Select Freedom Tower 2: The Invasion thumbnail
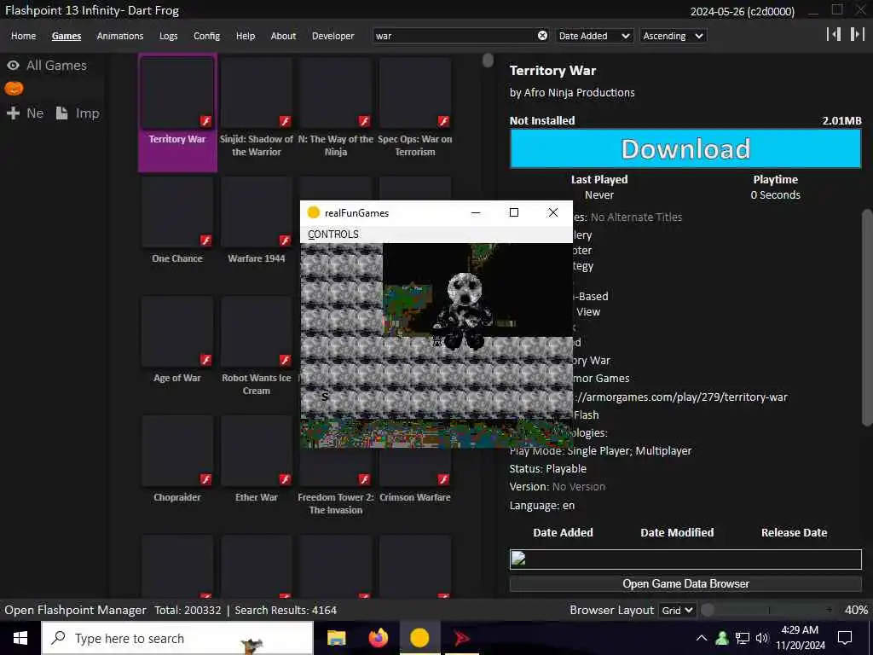Image resolution: width=873 pixels, height=655 pixels. [336, 467]
